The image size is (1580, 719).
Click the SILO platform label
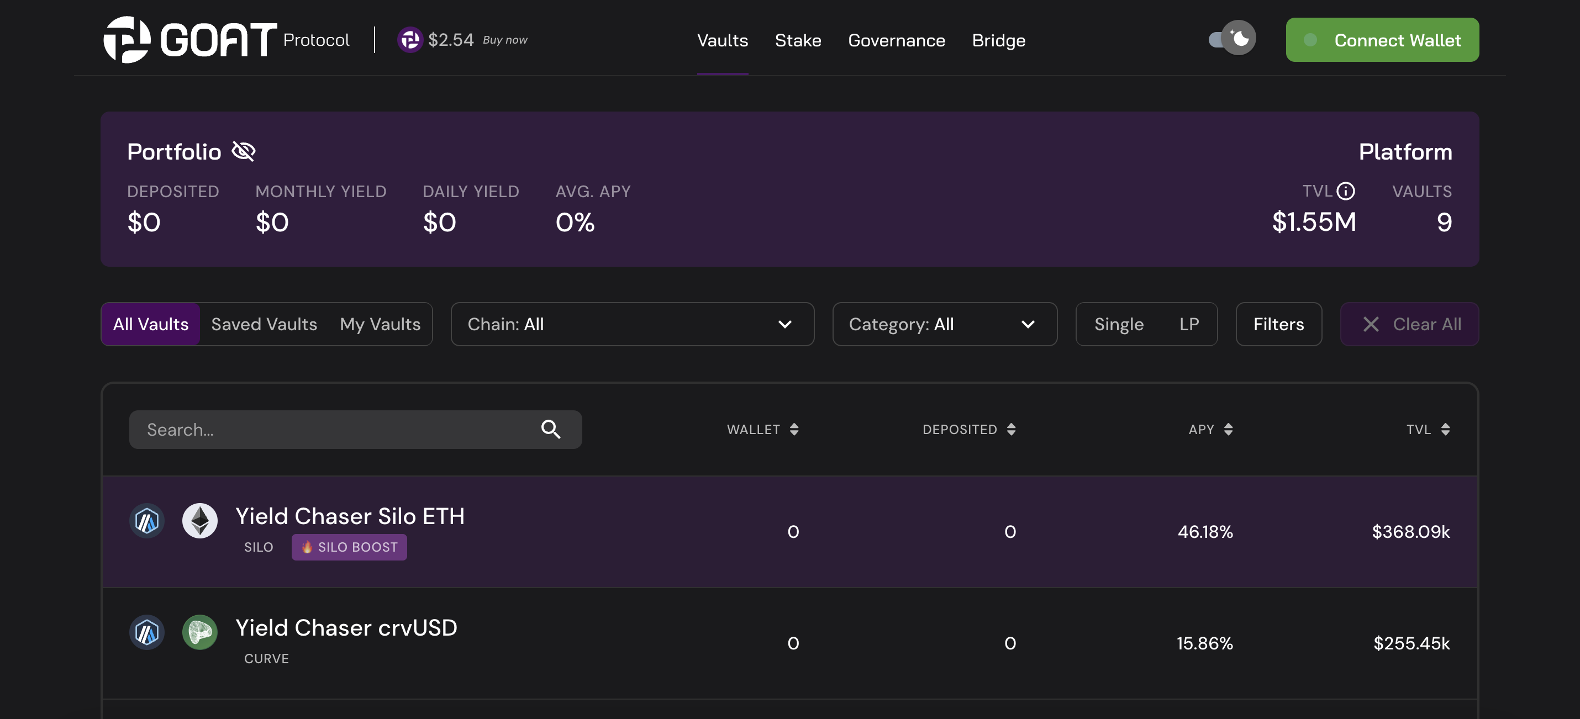coord(258,547)
